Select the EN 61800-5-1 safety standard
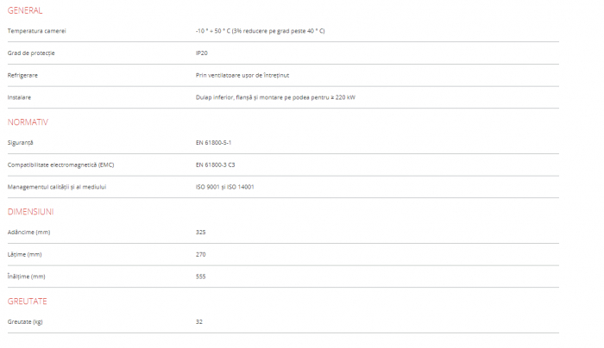This screenshot has height=348, width=604. click(214, 142)
